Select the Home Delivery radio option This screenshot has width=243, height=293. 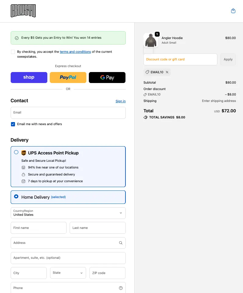click(x=16, y=197)
